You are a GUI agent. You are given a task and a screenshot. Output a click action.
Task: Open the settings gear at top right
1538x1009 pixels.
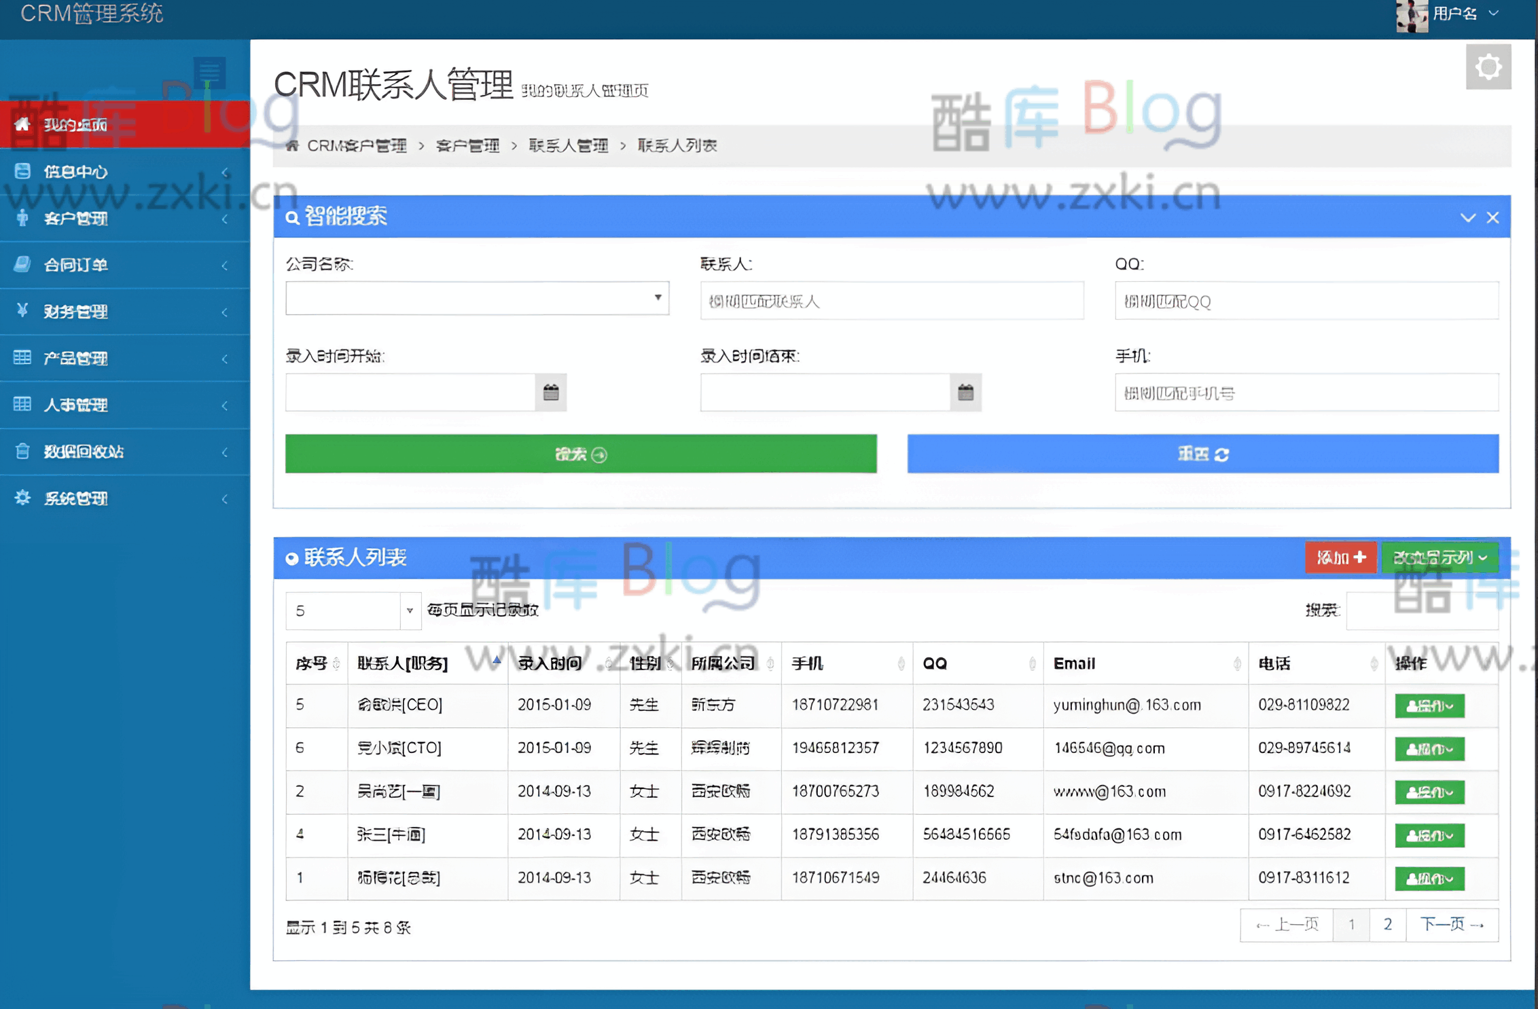point(1488,65)
